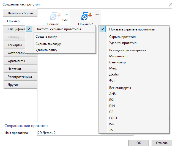The width and height of the screenshot is (175, 149).
Task: Choose Создать папку from context menu
Action: pos(46,36)
